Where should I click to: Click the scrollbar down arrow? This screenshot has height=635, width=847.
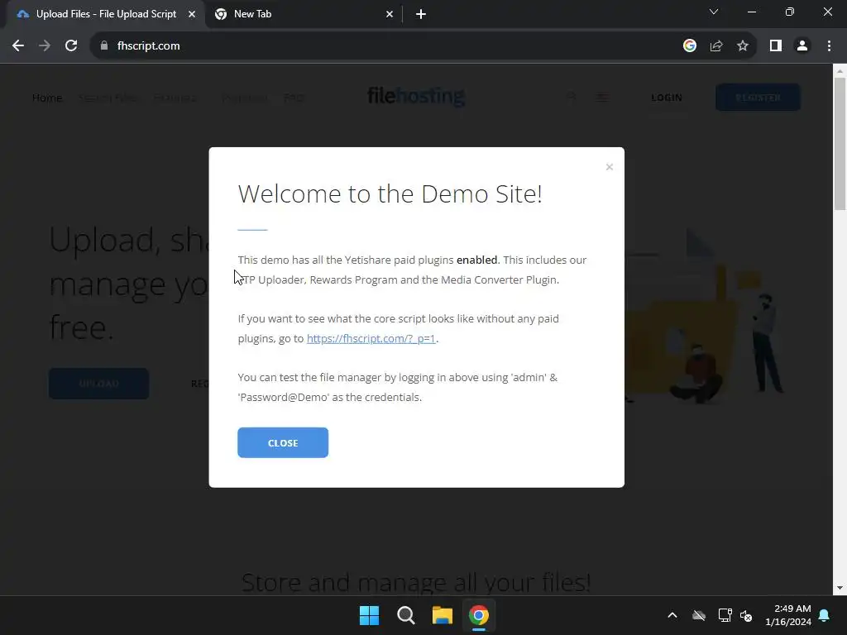[x=840, y=588]
